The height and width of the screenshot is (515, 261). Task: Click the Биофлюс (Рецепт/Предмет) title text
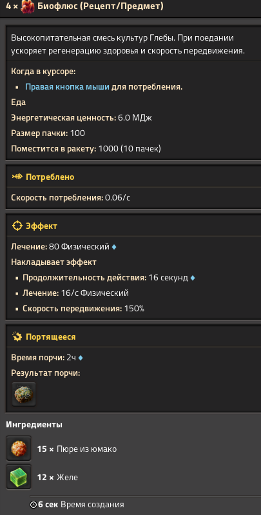101,6
